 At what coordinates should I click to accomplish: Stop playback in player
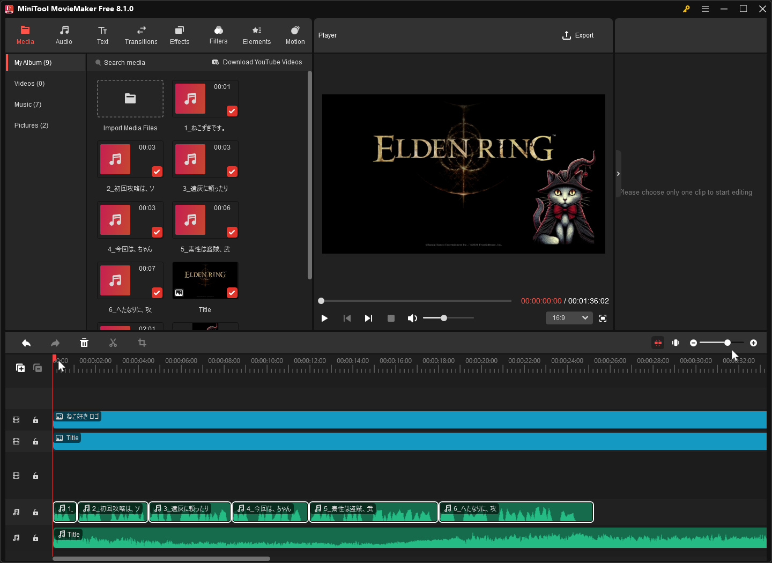click(391, 318)
